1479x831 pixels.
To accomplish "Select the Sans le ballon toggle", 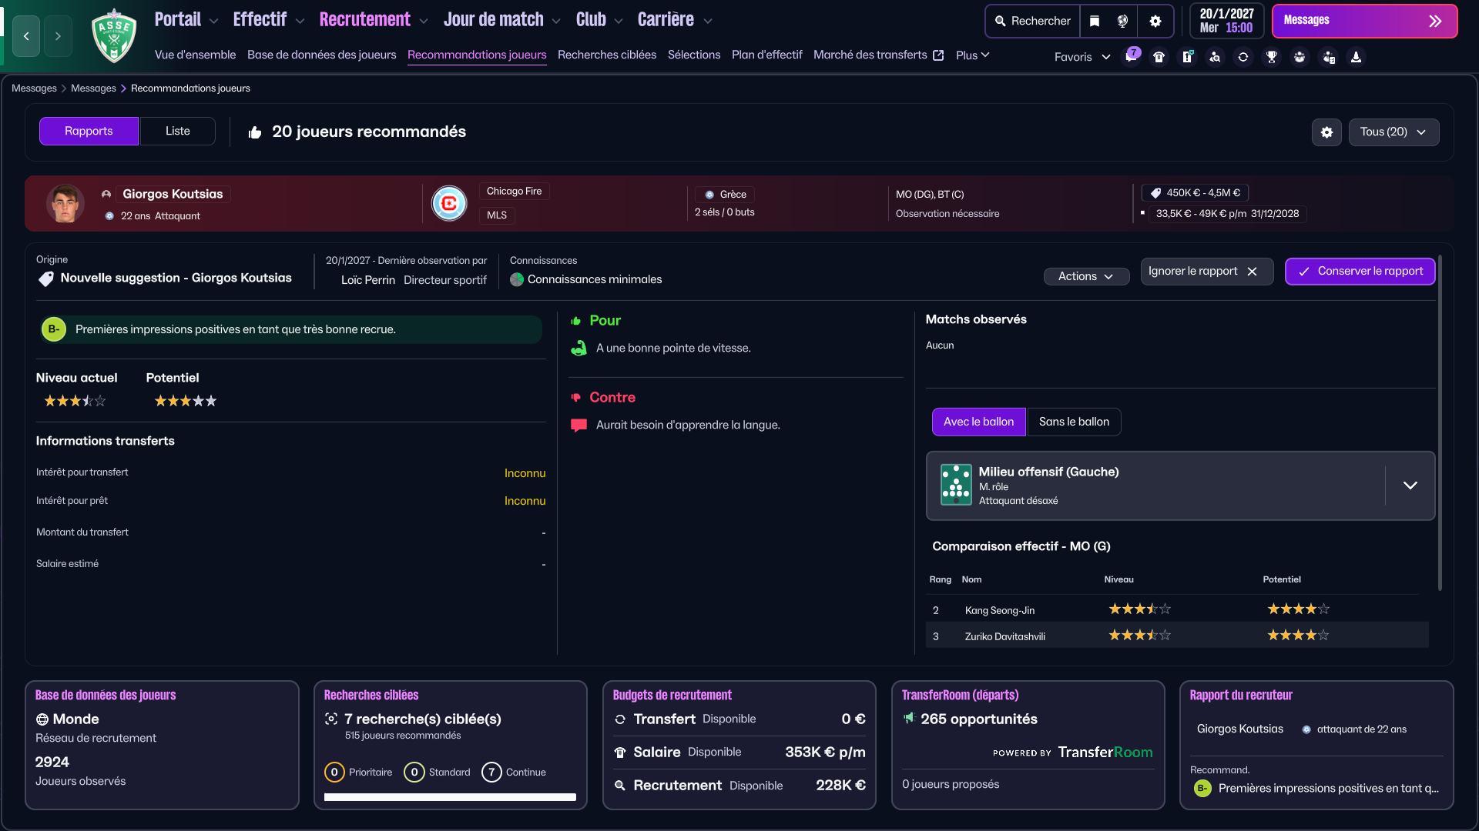I will point(1074,422).
